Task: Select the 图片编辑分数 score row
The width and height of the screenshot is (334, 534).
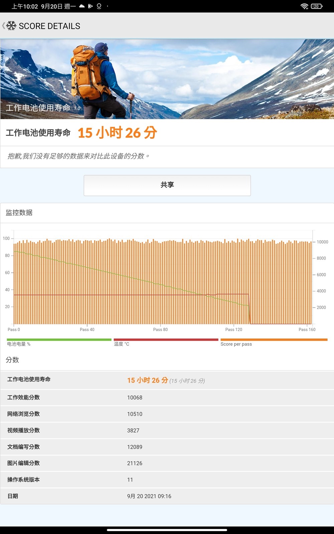Action: click(167, 463)
